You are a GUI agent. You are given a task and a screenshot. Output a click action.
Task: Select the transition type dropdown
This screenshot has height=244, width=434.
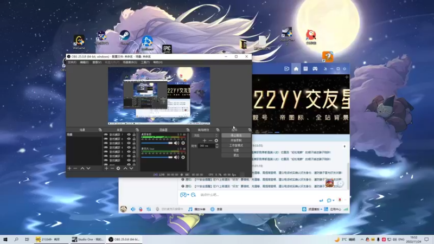[206, 135]
